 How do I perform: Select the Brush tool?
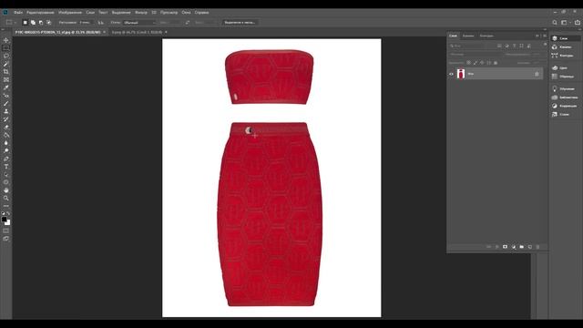[6, 103]
